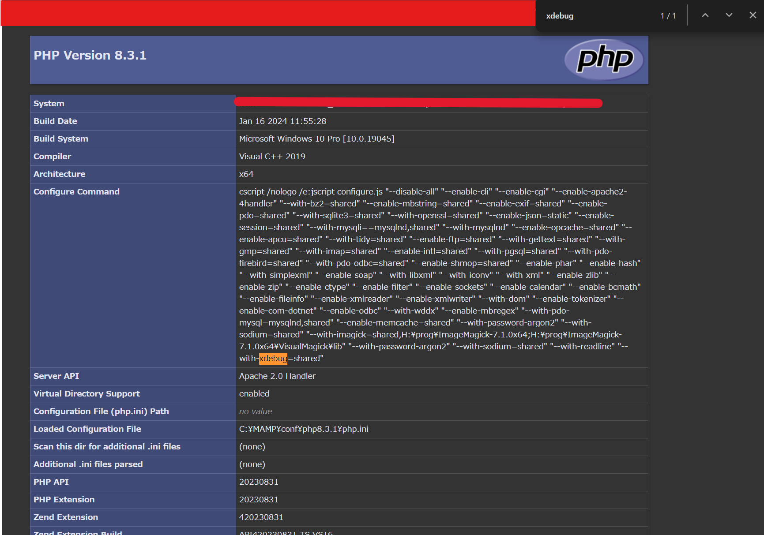Click the Compiler value Visual C++ 2019
This screenshot has height=535, width=764.
[x=272, y=156]
